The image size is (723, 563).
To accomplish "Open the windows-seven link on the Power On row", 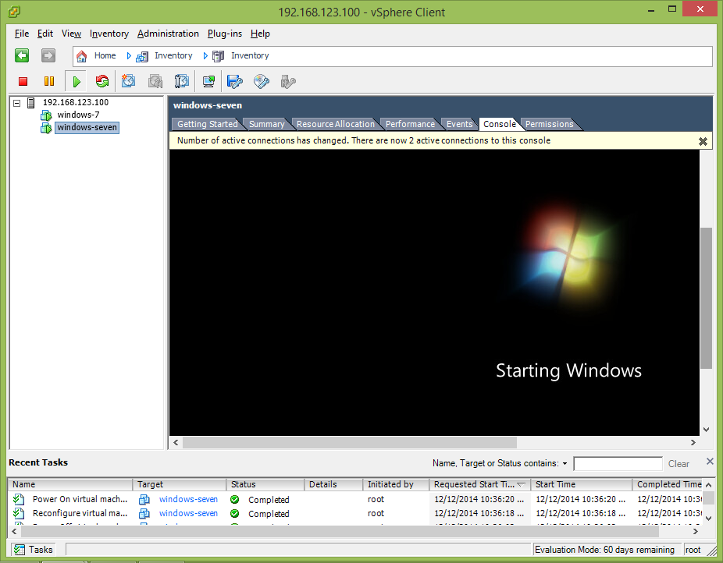I will (x=188, y=499).
